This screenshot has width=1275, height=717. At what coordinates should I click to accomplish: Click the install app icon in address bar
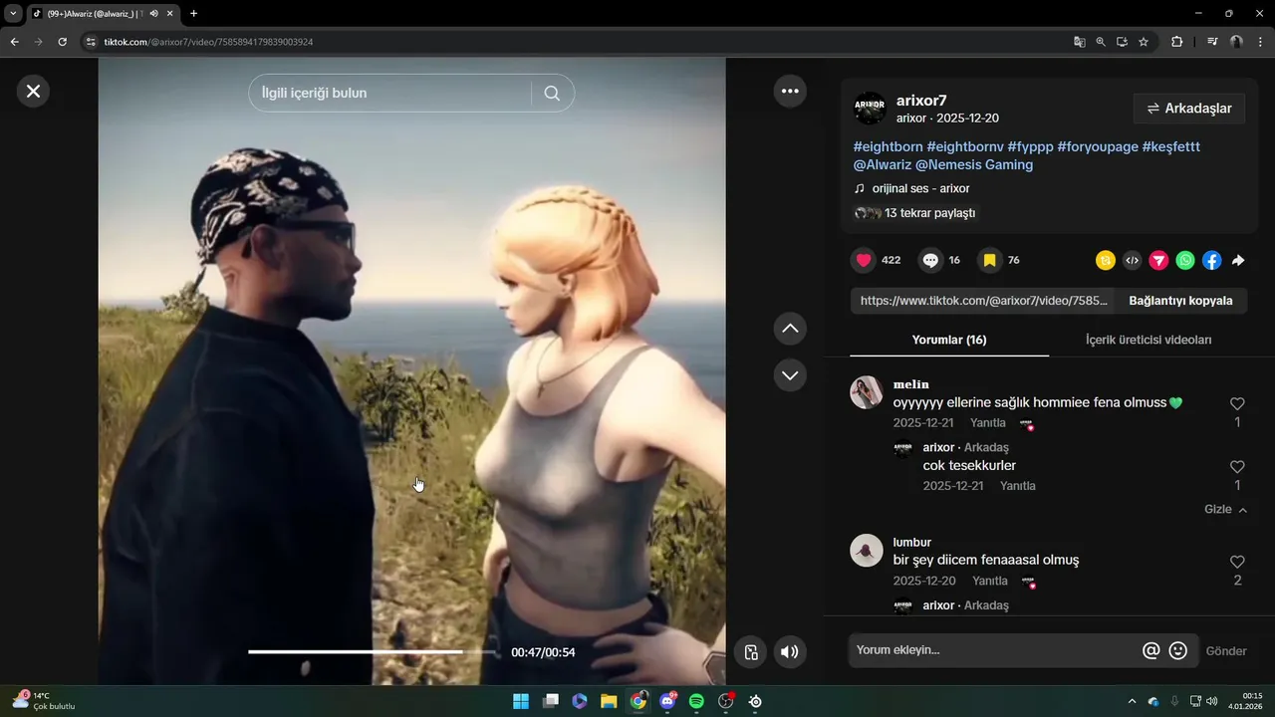pyautogui.click(x=1122, y=42)
